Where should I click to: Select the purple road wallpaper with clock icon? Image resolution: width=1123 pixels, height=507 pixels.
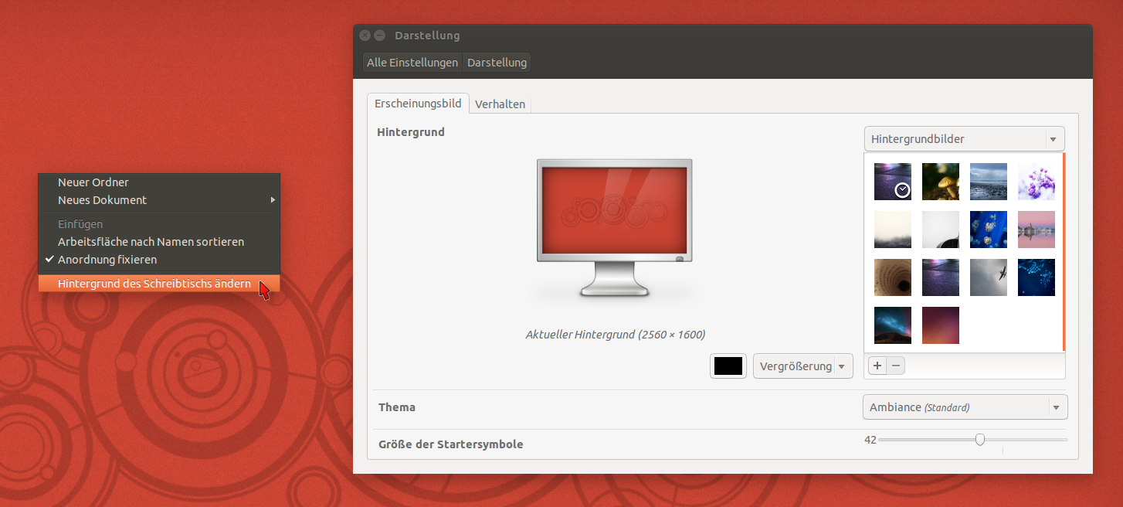(893, 182)
